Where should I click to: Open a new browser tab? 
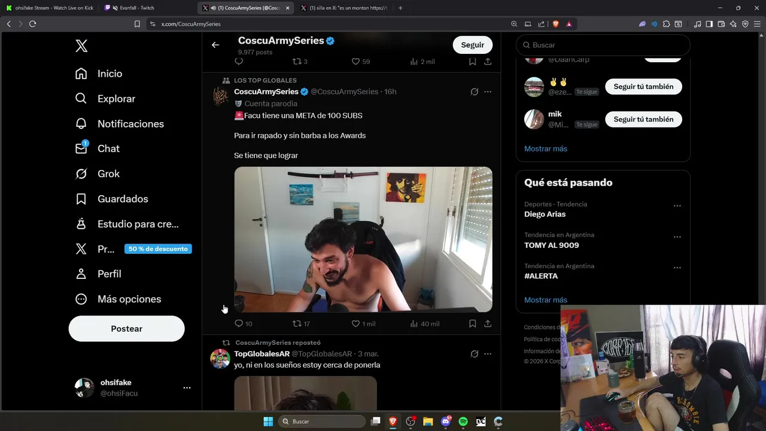tap(400, 8)
